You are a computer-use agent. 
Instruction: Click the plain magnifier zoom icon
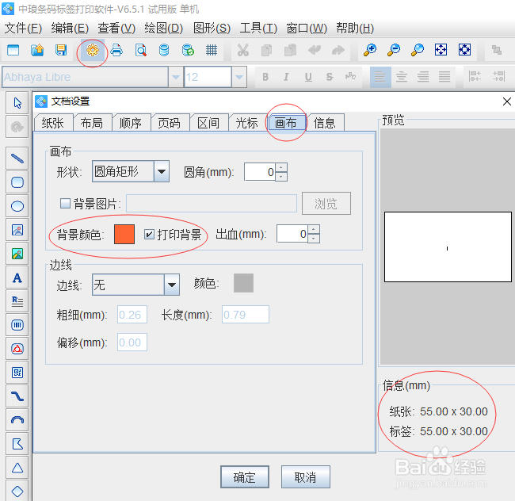418,50
